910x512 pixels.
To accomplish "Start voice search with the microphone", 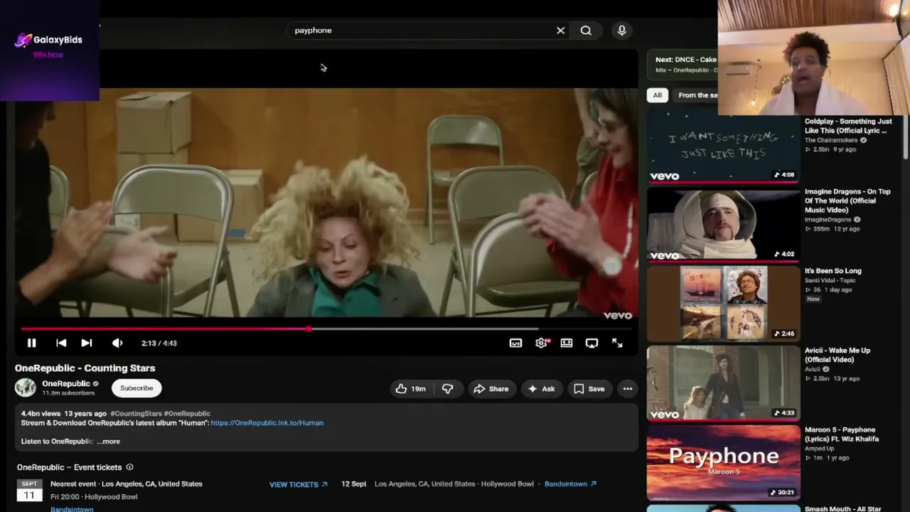I will pos(622,31).
